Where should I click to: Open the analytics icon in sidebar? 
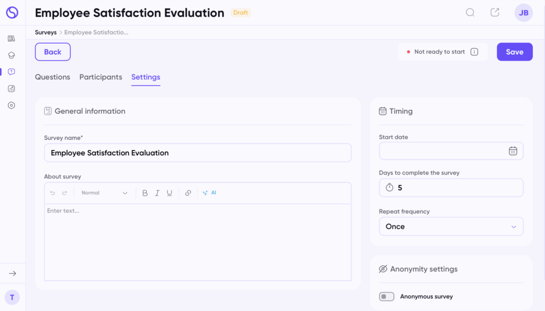[12, 89]
